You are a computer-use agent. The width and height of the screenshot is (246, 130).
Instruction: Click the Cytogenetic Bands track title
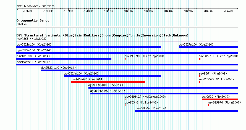pos(33,20)
